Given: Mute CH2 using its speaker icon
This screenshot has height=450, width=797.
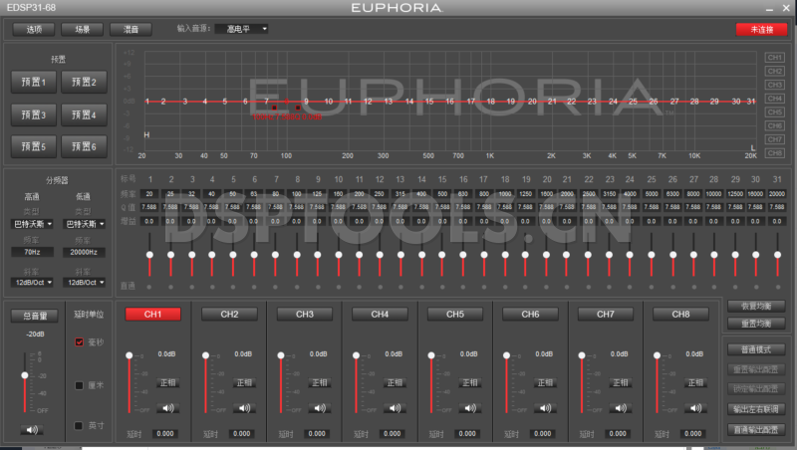Looking at the screenshot, I should (x=243, y=407).
